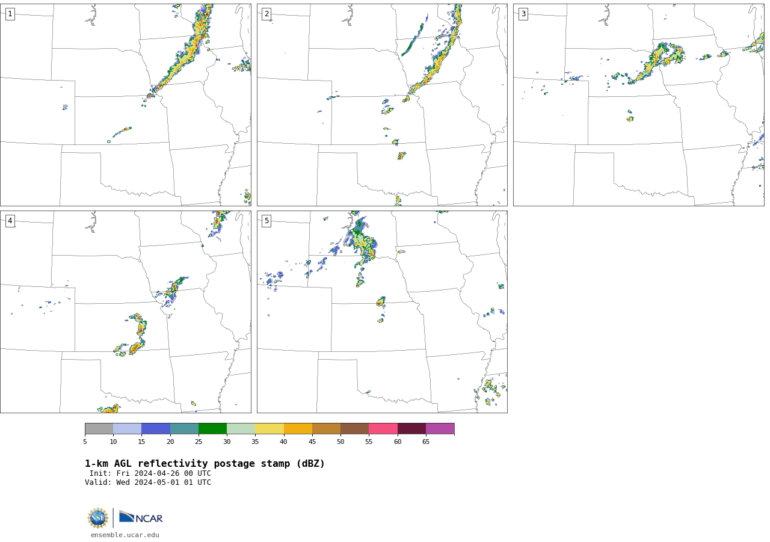770x542 pixels.
Task: Click the panel number 1 label box
Action: tap(10, 14)
